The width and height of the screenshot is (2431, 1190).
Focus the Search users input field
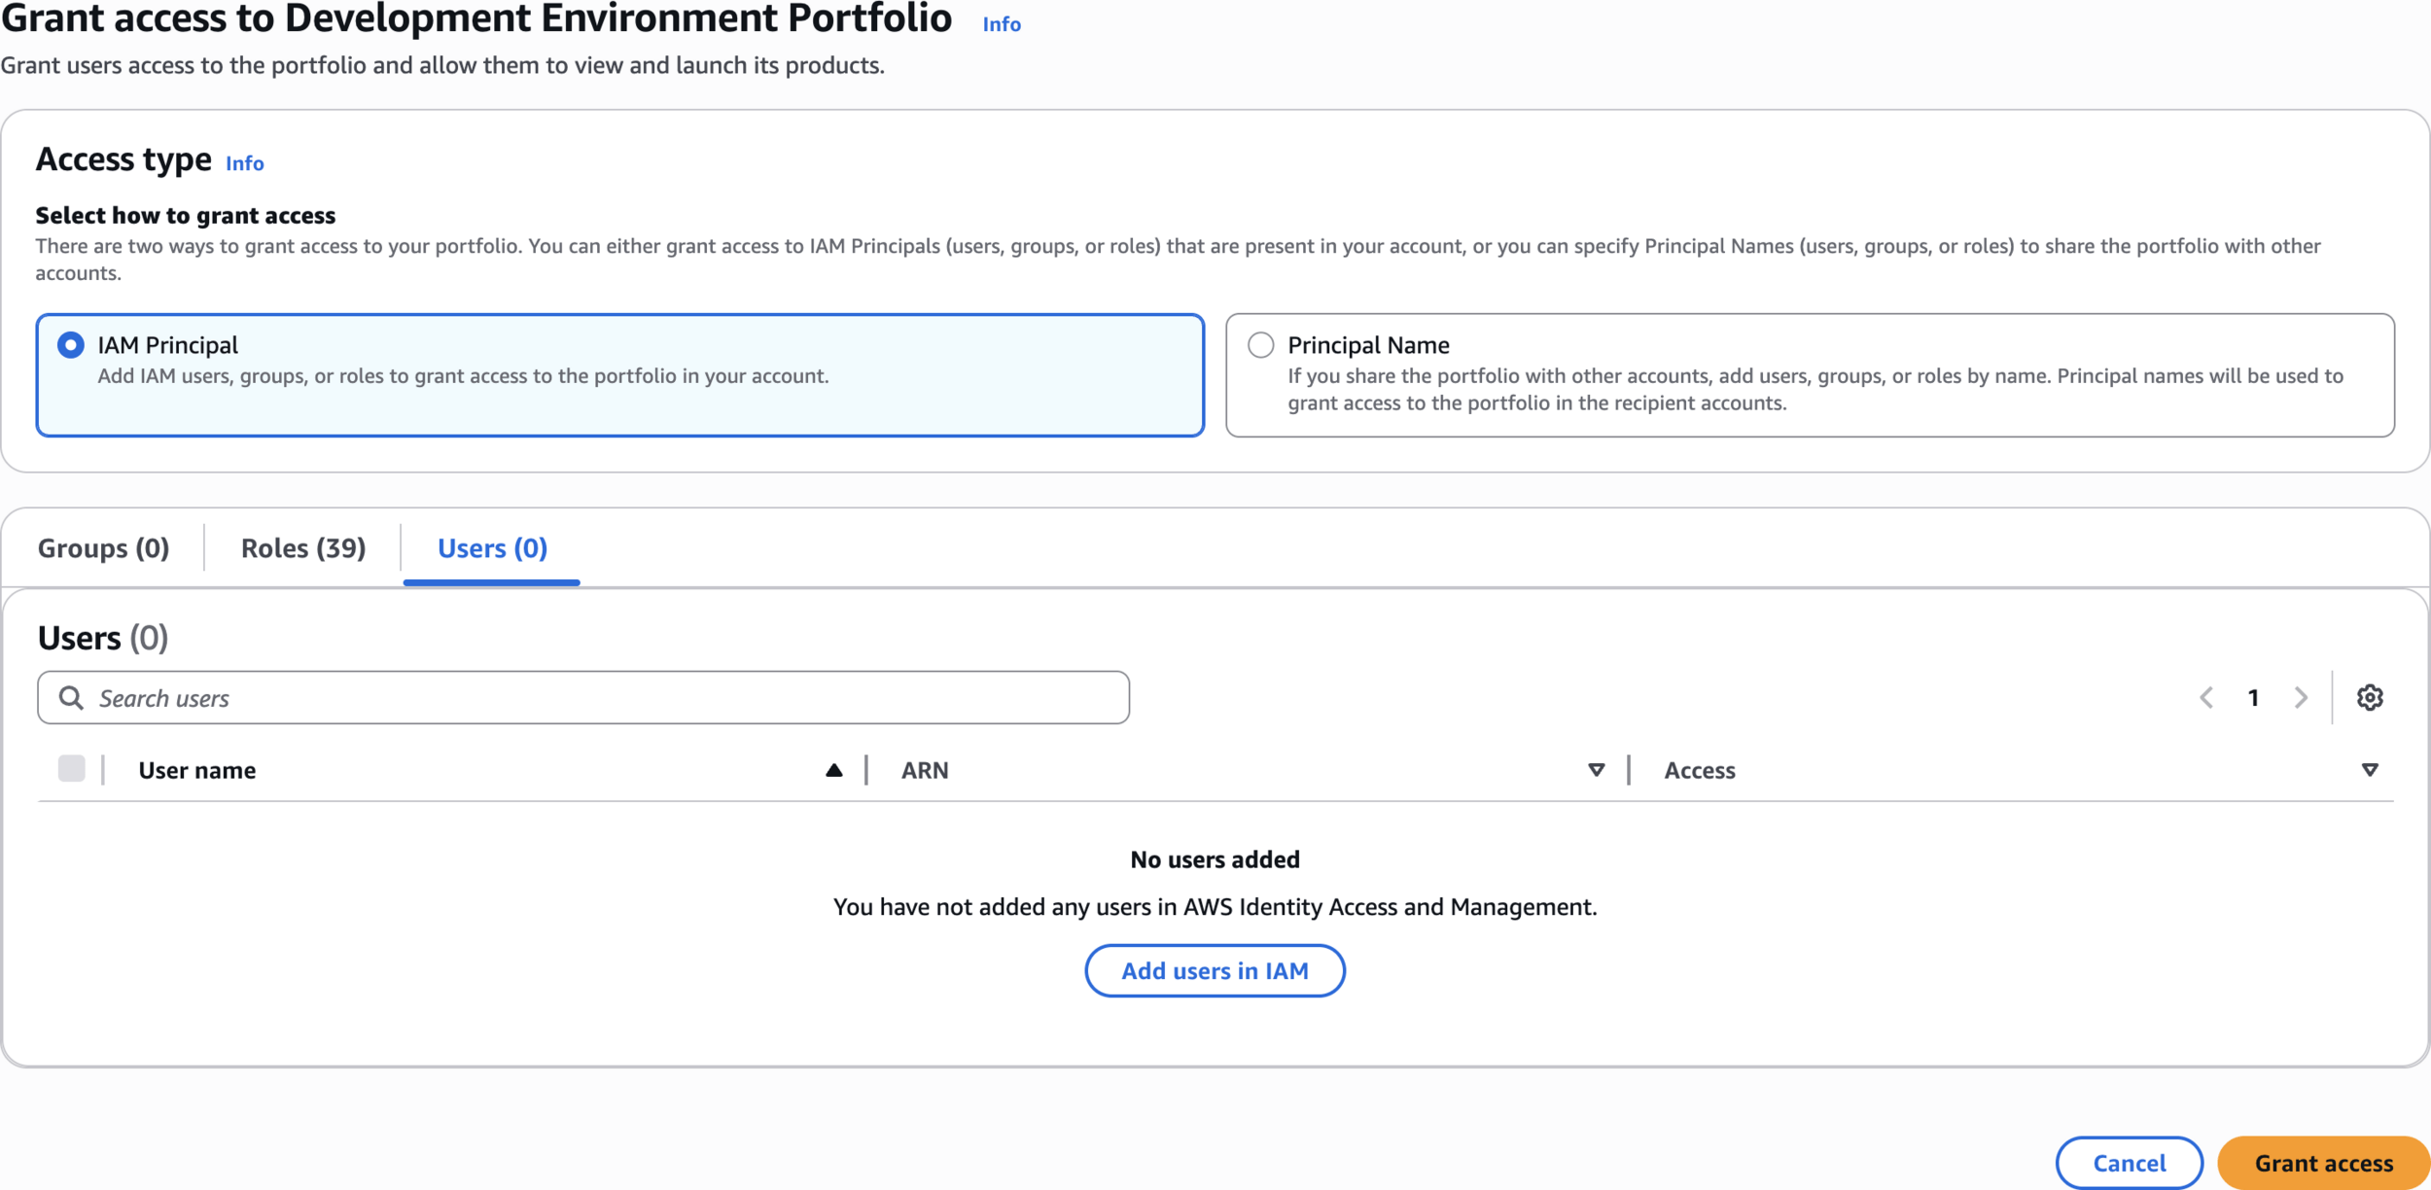[603, 698]
